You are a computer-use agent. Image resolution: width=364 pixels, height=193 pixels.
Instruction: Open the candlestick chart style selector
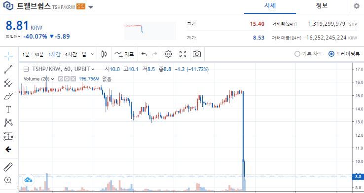104,54
